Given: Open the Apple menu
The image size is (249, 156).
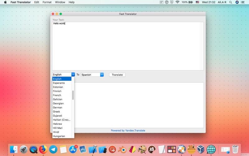Looking at the screenshot, I should (x=5, y=2).
